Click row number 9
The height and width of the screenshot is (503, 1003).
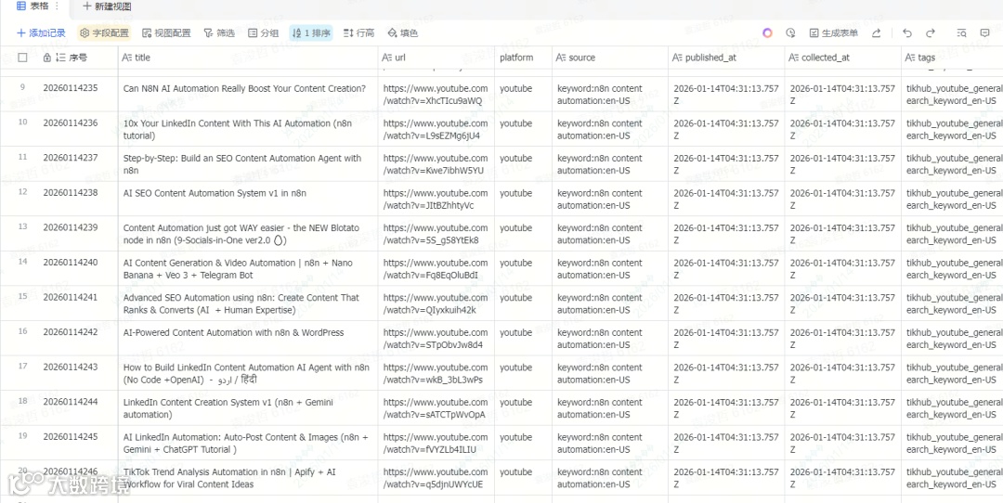pyautogui.click(x=23, y=87)
